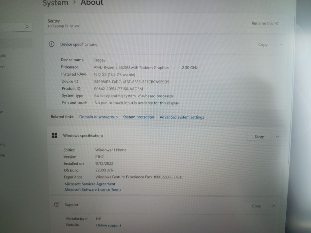Viewport: 311px width, 233px height.
Task: Select the Manufacturer value HP
Action: point(98,219)
